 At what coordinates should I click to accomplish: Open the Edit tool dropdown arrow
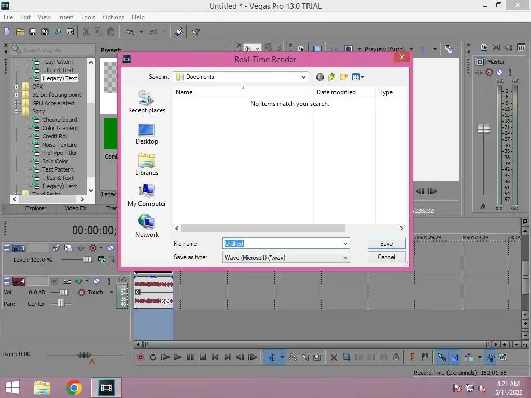282,357
